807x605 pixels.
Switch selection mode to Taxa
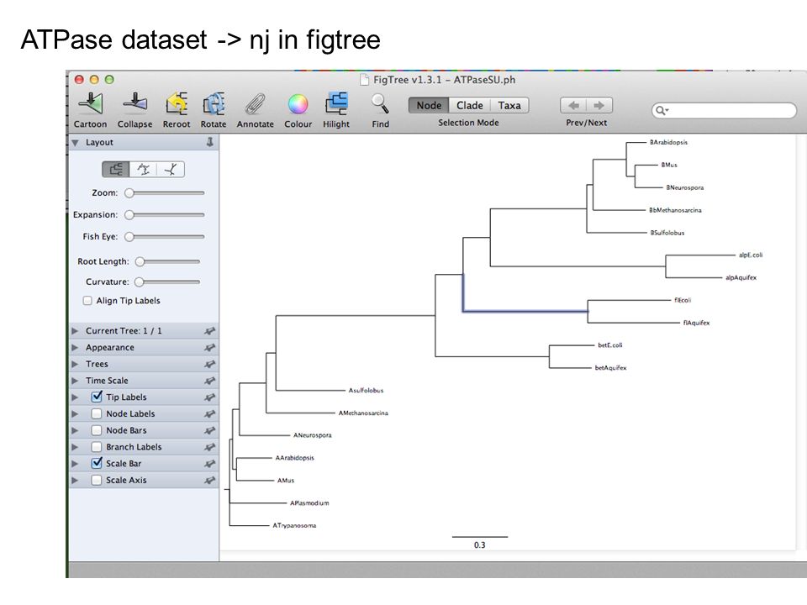tap(509, 105)
